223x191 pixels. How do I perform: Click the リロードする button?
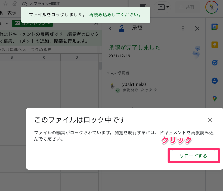click(193, 156)
